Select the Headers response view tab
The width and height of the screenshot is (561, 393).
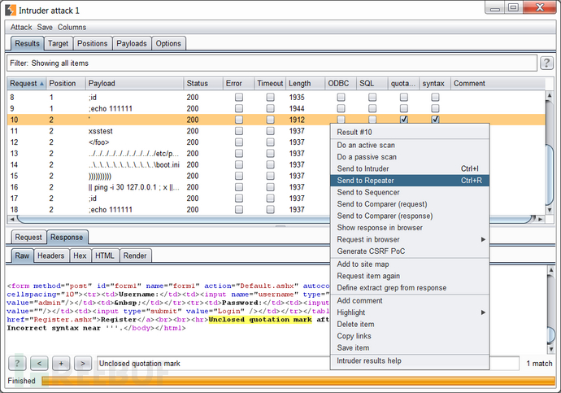(x=50, y=255)
